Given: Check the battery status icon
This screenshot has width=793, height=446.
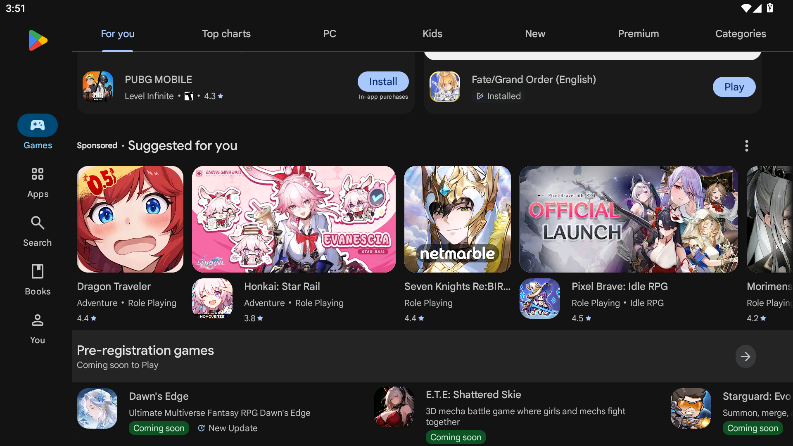Looking at the screenshot, I should (770, 8).
